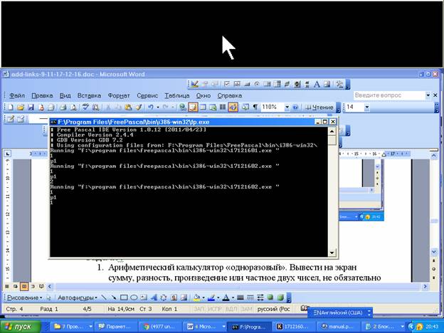Undo the last action in Word

pos(151,107)
